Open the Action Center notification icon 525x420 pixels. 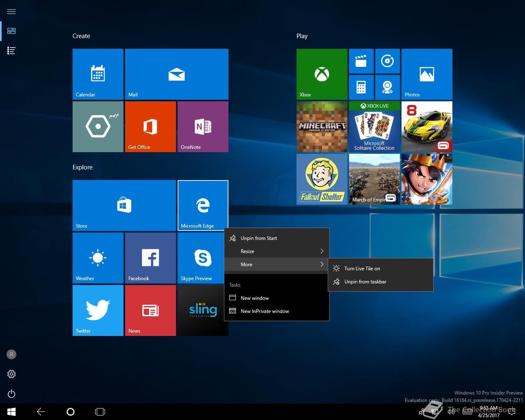(x=511, y=412)
